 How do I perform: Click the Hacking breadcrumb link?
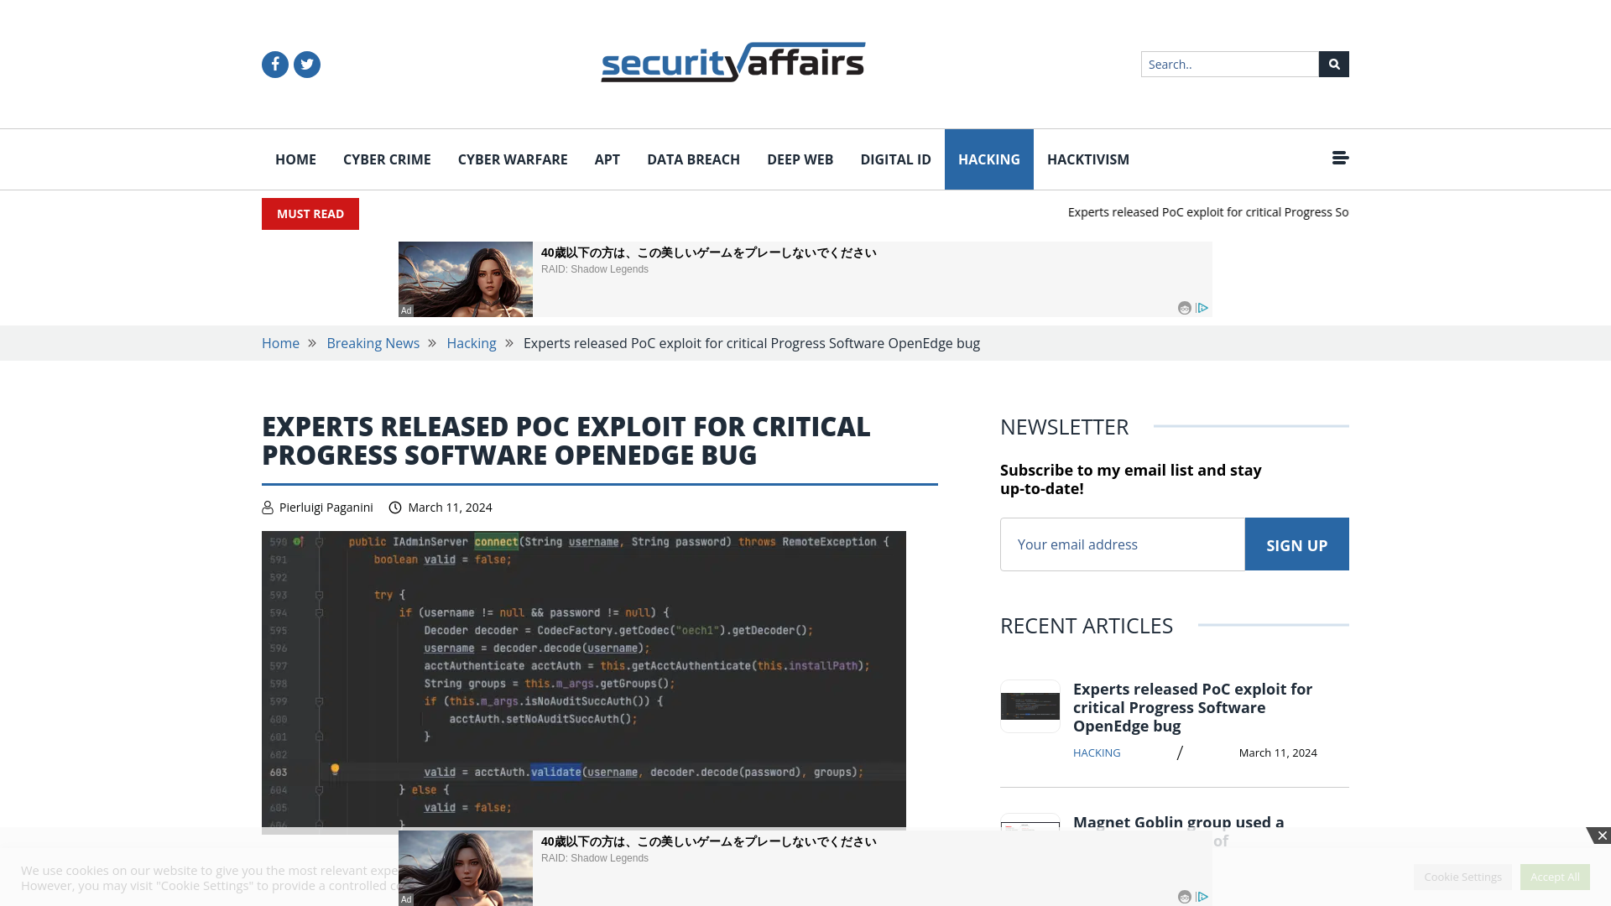click(x=470, y=343)
